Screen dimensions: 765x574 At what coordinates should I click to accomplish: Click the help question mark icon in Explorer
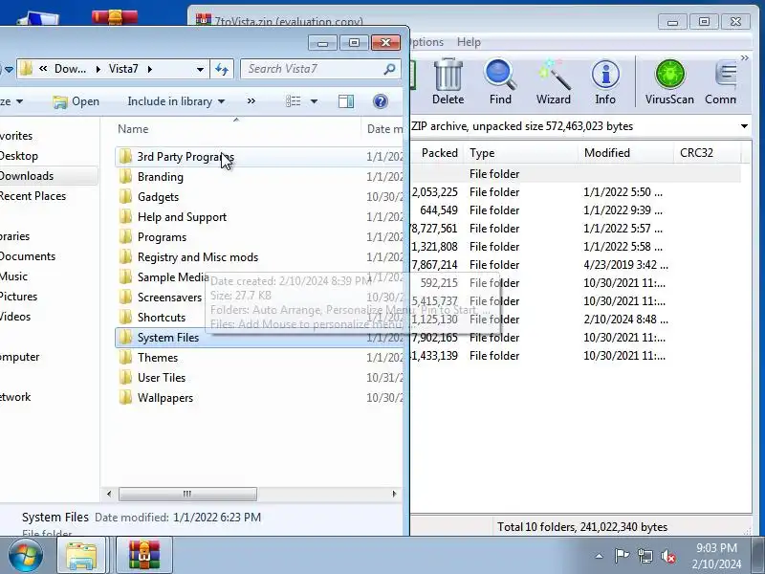click(380, 101)
